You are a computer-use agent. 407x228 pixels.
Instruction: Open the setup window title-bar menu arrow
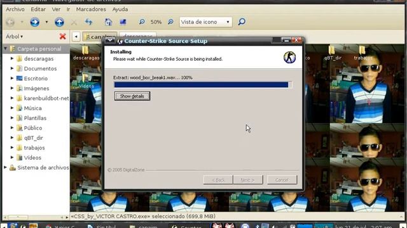(110, 41)
